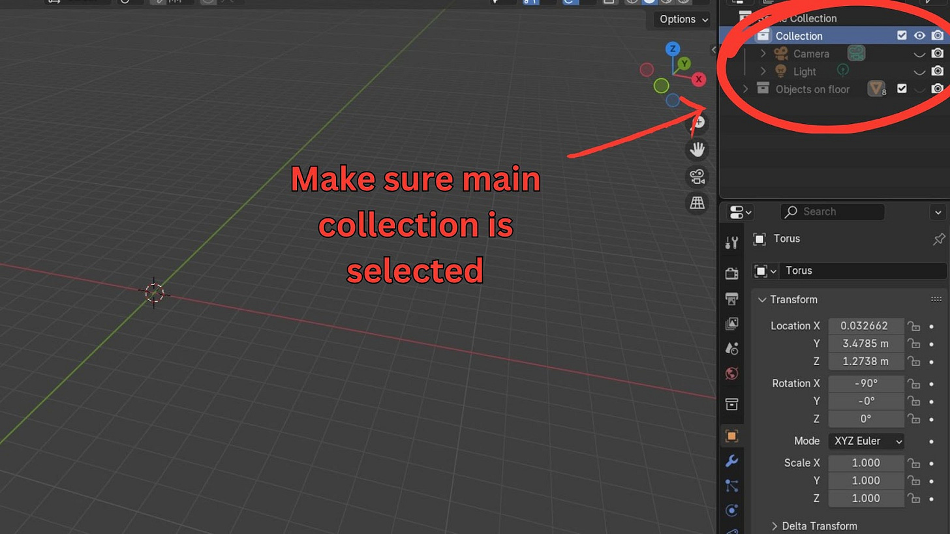The height and width of the screenshot is (534, 950).
Task: Click the Camera object icon in the outliner
Action: coord(780,53)
